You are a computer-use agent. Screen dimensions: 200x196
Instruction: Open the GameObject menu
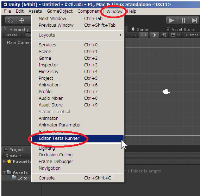60,11
